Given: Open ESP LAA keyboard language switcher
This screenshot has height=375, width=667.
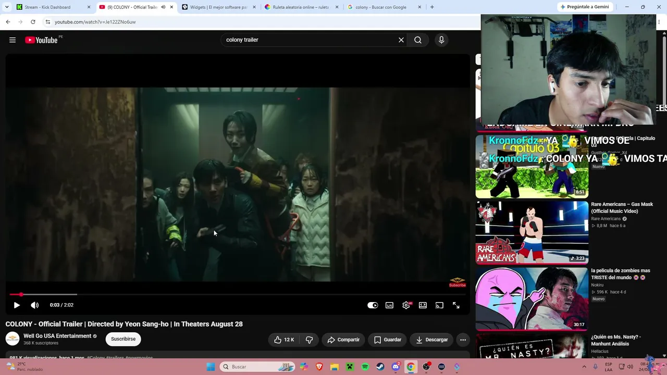Looking at the screenshot, I should [x=609, y=367].
